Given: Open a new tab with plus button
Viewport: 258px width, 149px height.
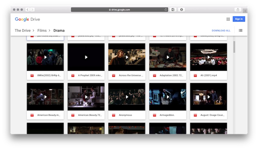Looking at the screenshot, I should pyautogui.click(x=245, y=11).
